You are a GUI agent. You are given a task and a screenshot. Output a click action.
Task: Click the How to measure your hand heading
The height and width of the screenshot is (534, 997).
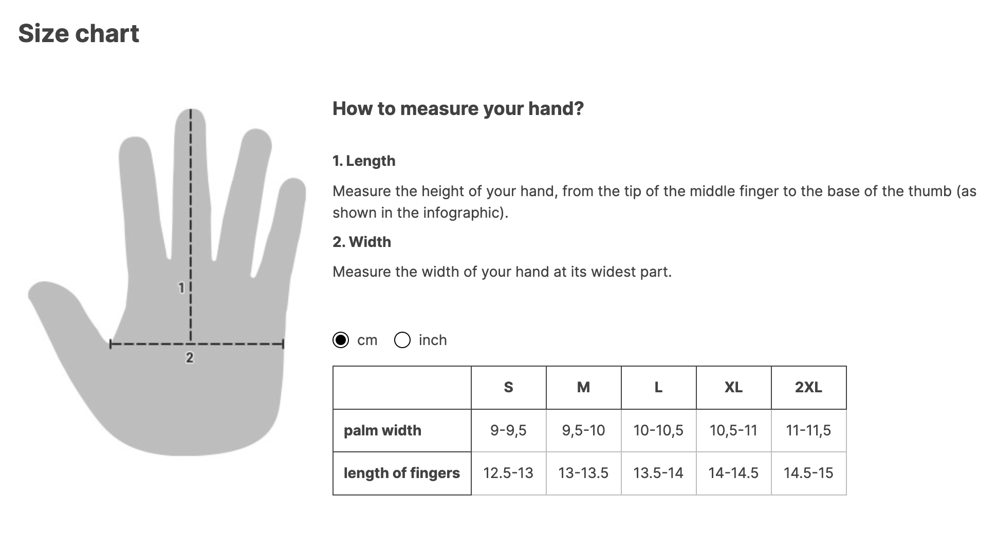(x=458, y=109)
